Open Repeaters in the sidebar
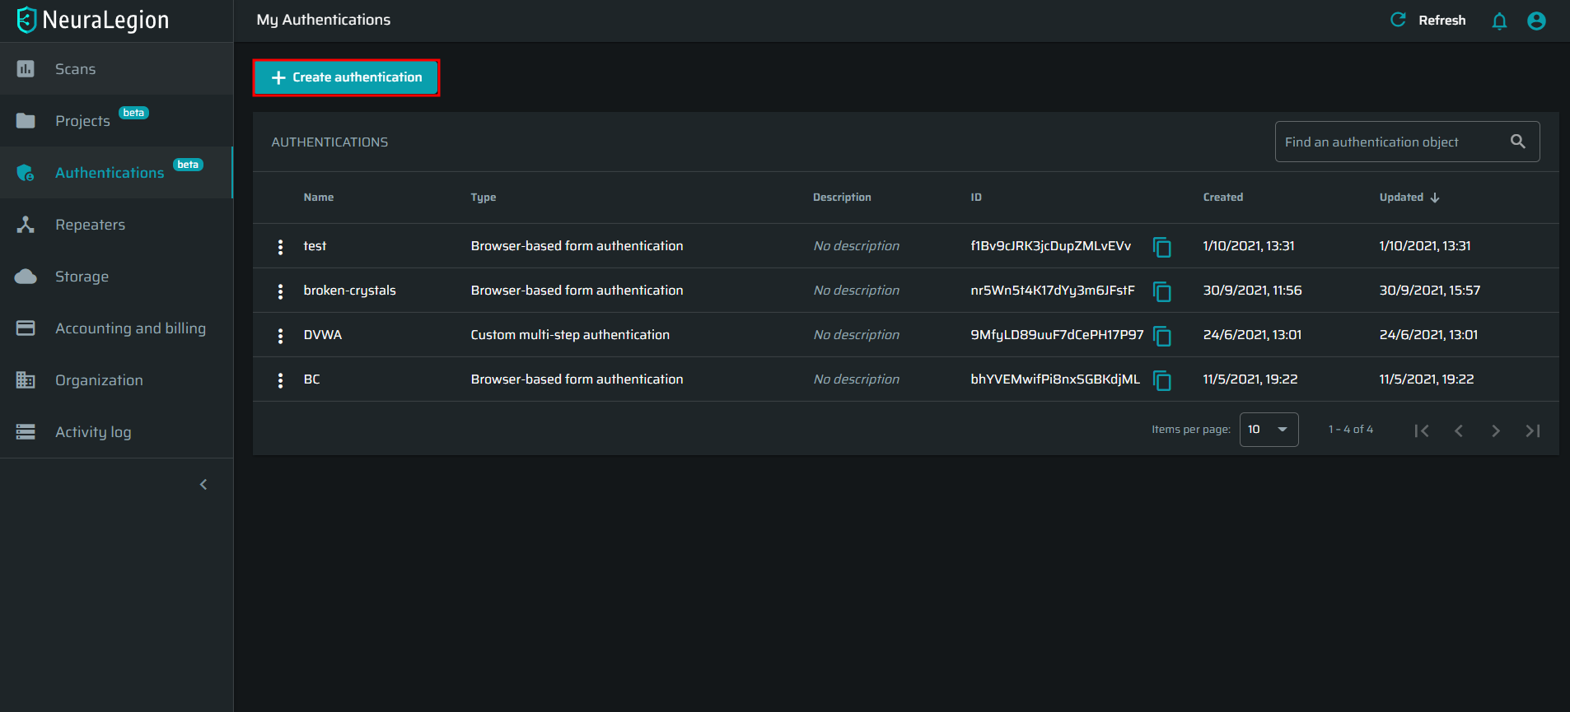The image size is (1570, 712). coord(116,225)
